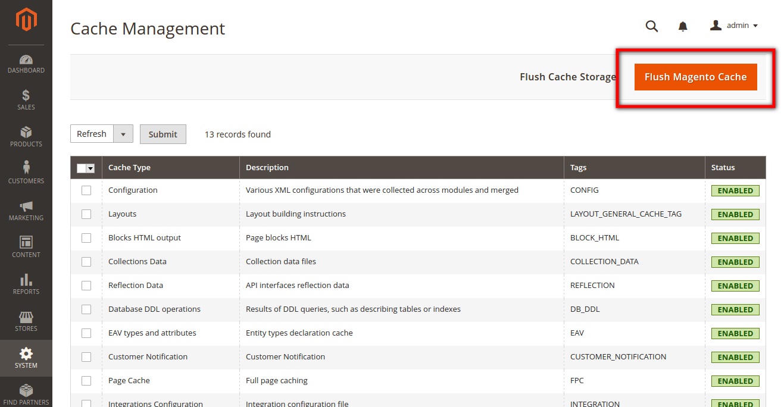Tick the Page Cache checkbox

pos(86,381)
